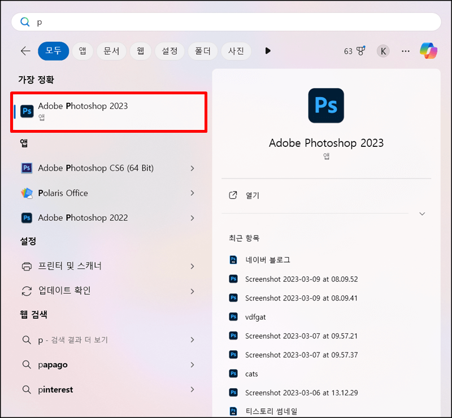Expand more actions chevron below 열기
Image resolution: width=452 pixels, height=418 pixels.
coord(422,214)
